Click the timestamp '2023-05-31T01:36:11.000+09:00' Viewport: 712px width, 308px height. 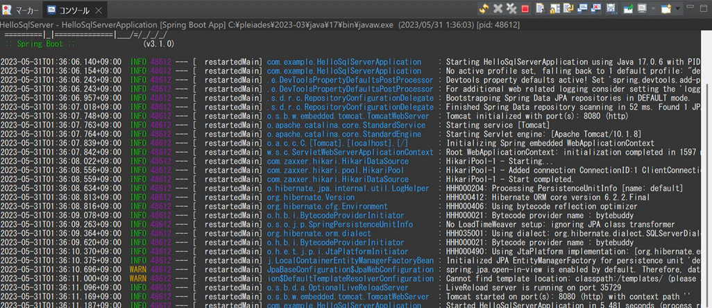pyautogui.click(x=61, y=278)
